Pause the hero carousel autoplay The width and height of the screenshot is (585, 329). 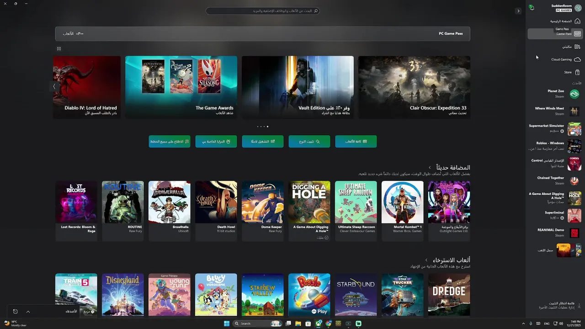click(x=59, y=48)
